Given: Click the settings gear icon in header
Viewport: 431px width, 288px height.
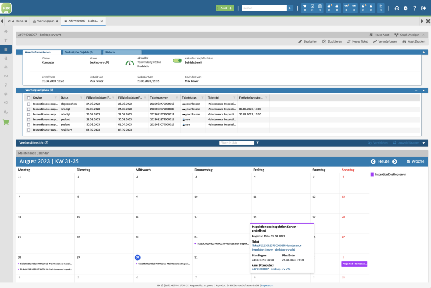Looking at the screenshot, I should (406, 8).
